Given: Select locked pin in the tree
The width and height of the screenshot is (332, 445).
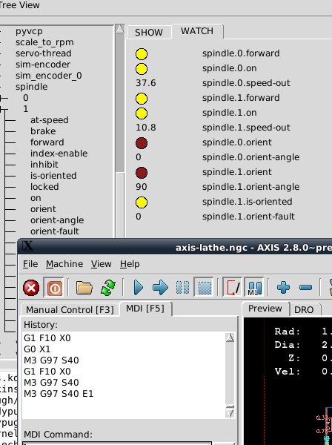Looking at the screenshot, I should 44,187.
